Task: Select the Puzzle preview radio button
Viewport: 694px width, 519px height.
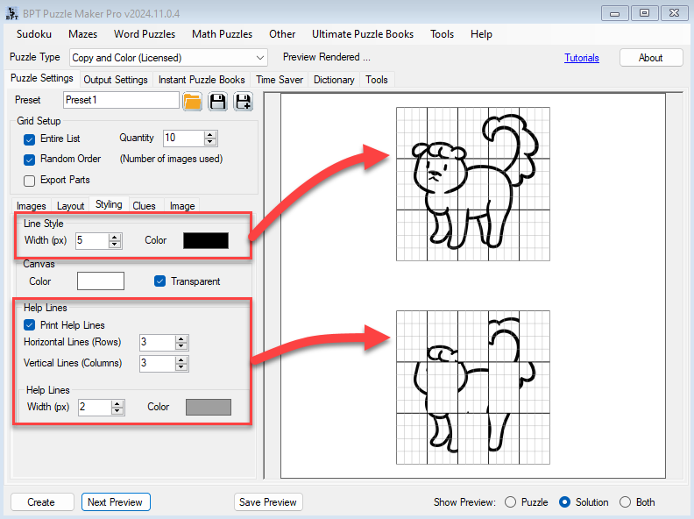Action: click(511, 502)
